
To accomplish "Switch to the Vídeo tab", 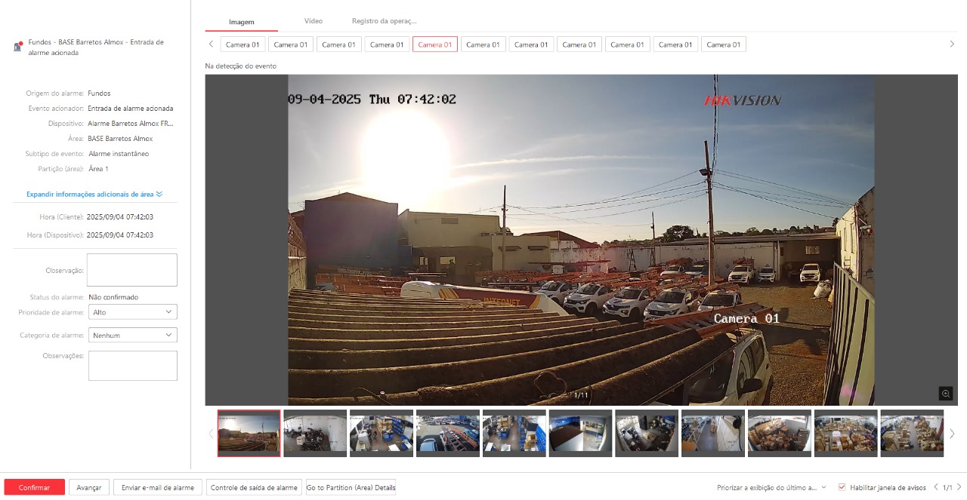I will click(x=314, y=21).
